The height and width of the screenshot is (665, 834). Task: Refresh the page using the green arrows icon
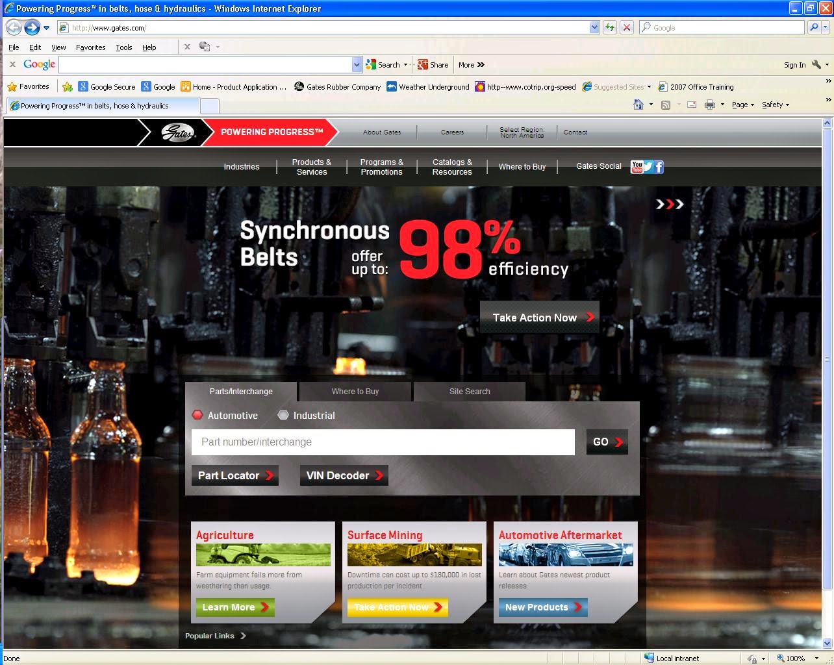pos(610,27)
